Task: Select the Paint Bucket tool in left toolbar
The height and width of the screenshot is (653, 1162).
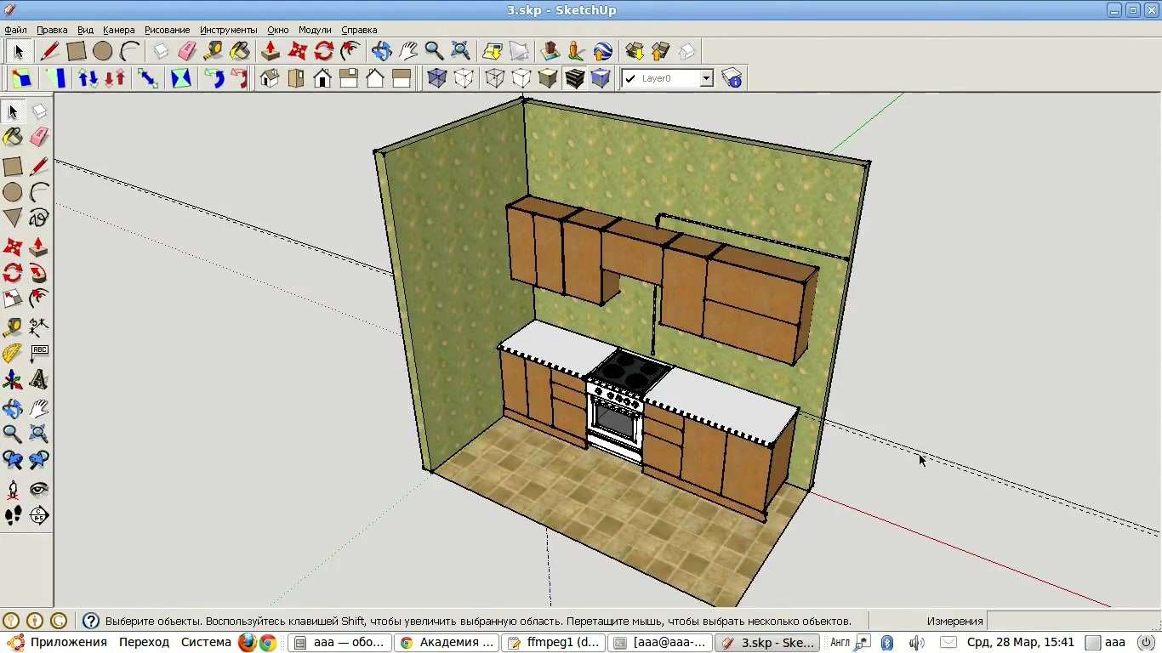Action: pos(13,137)
